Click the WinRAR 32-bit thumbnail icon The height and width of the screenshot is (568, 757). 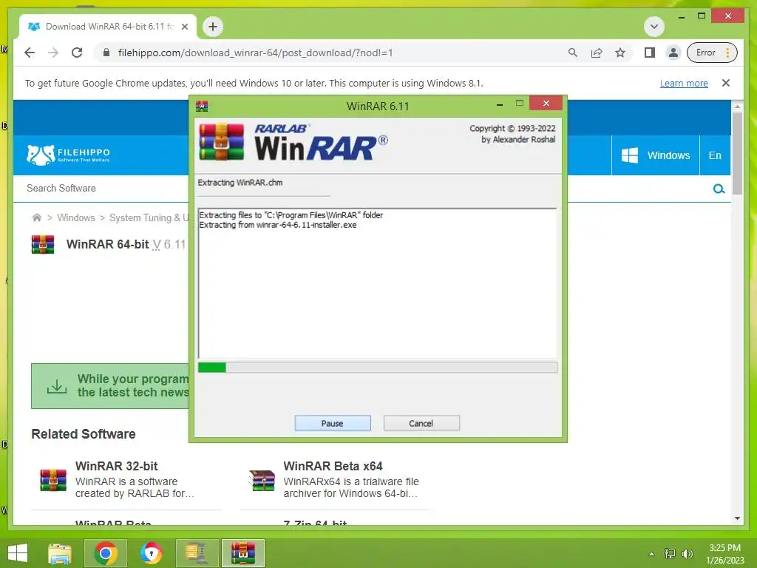click(x=53, y=480)
